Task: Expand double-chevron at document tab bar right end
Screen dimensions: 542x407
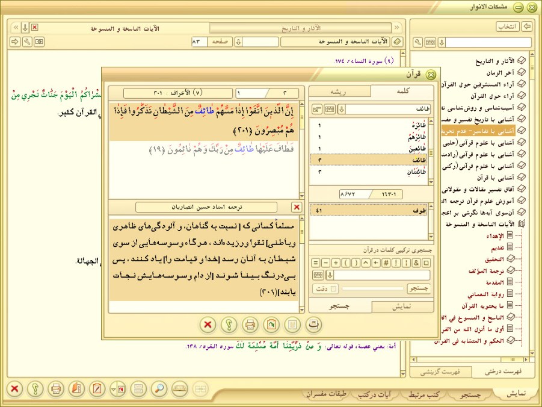Action: 396,27
